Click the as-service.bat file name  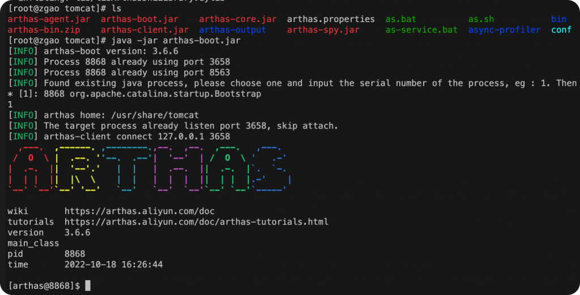421,29
